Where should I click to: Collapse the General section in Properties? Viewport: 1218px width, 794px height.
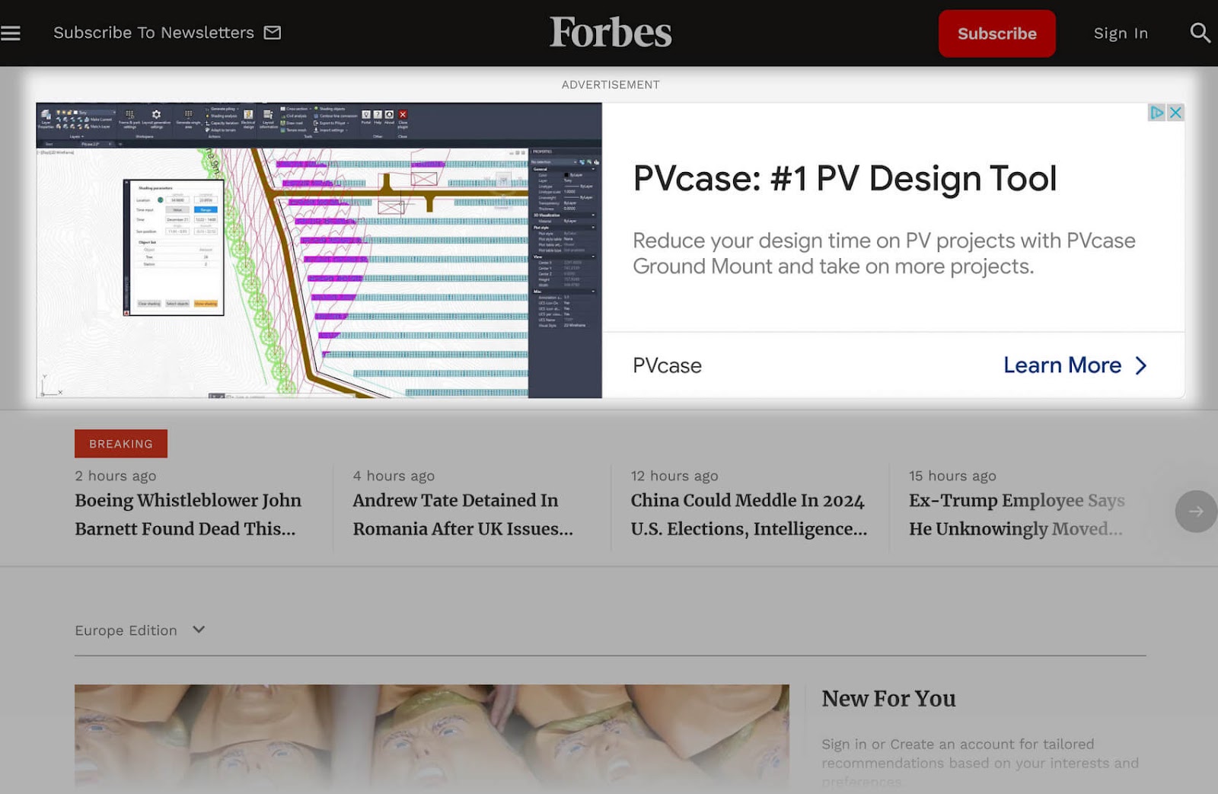(594, 169)
